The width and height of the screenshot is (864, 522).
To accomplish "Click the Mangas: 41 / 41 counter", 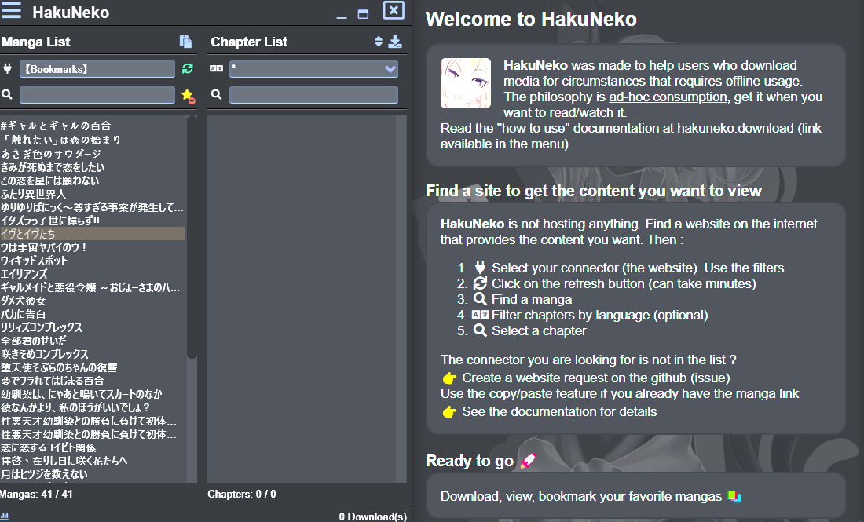I will coord(36,494).
